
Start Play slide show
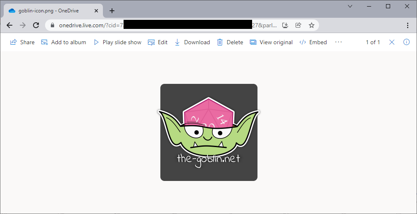pos(117,42)
